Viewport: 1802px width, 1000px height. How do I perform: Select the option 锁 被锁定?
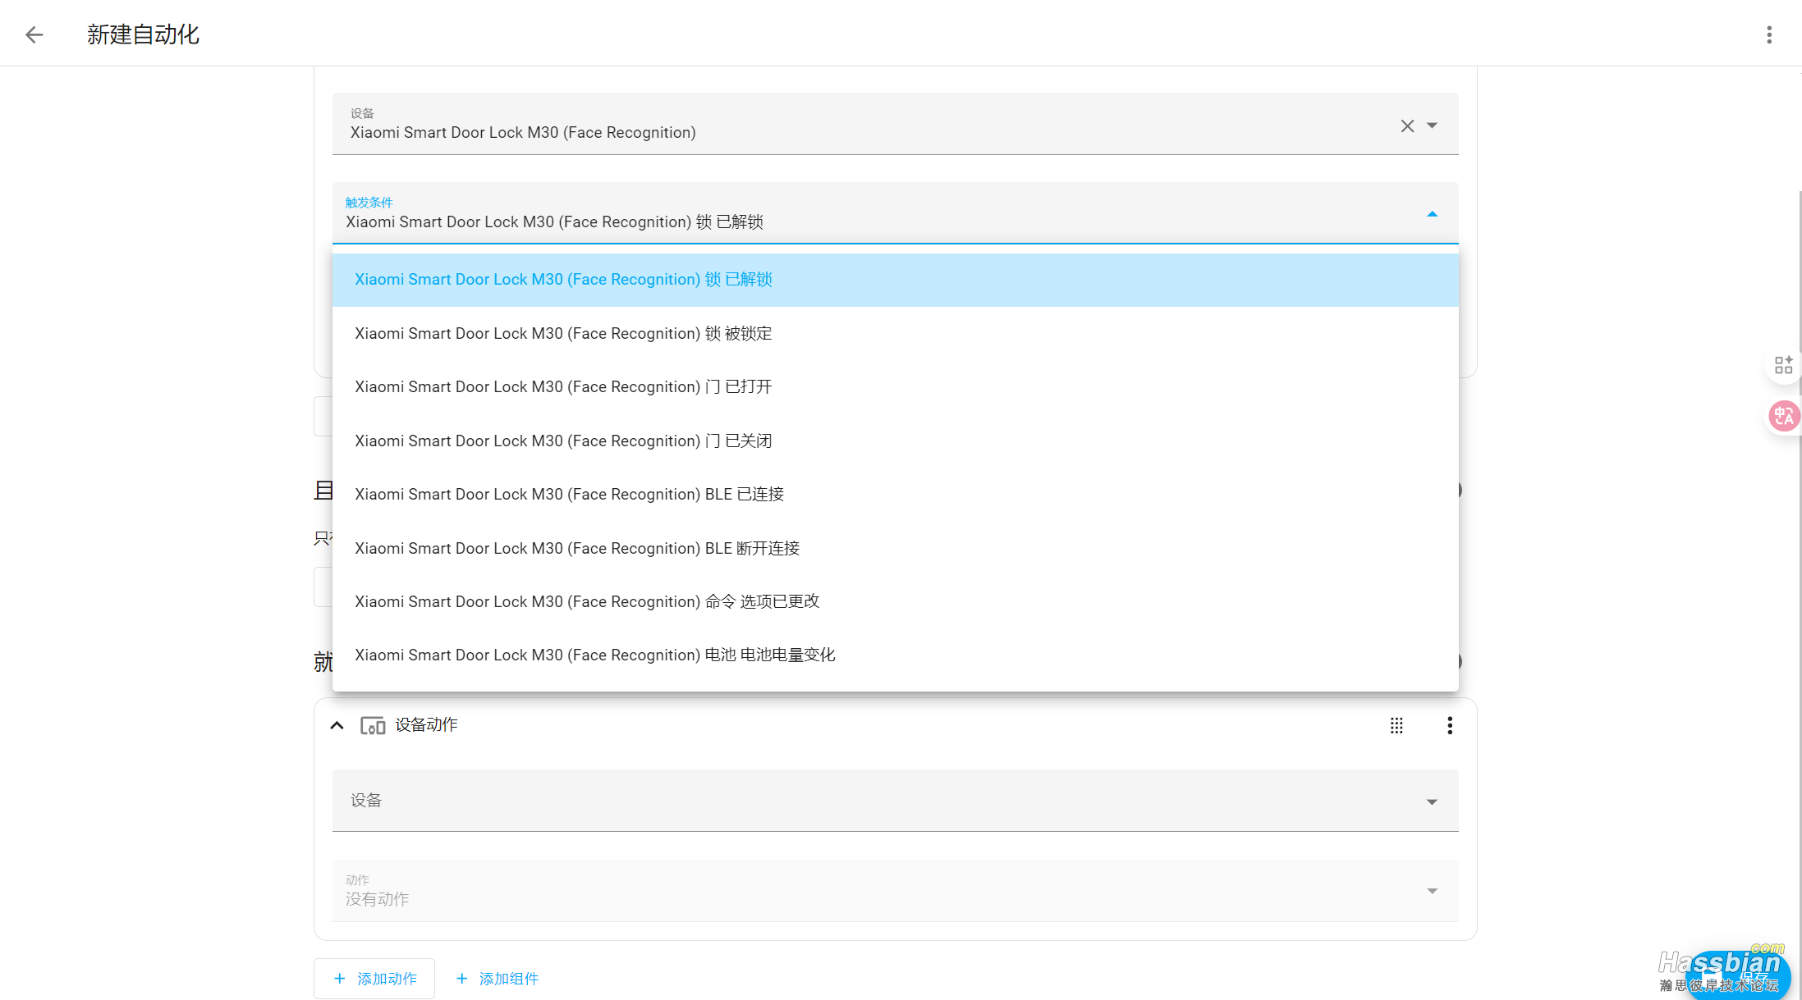(896, 333)
